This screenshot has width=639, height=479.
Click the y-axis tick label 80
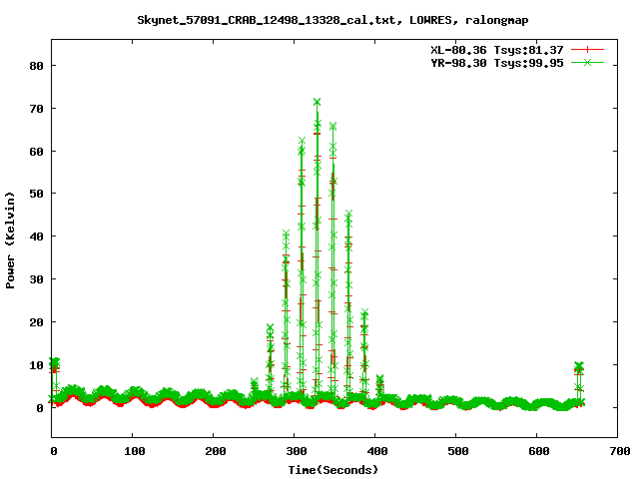tap(37, 66)
